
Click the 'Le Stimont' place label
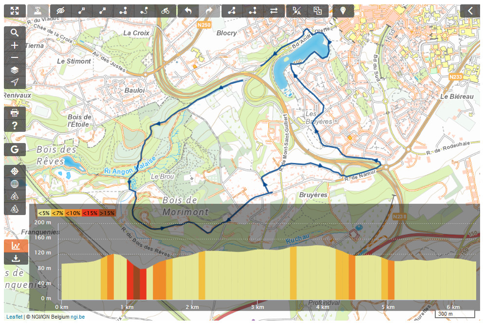point(74,61)
